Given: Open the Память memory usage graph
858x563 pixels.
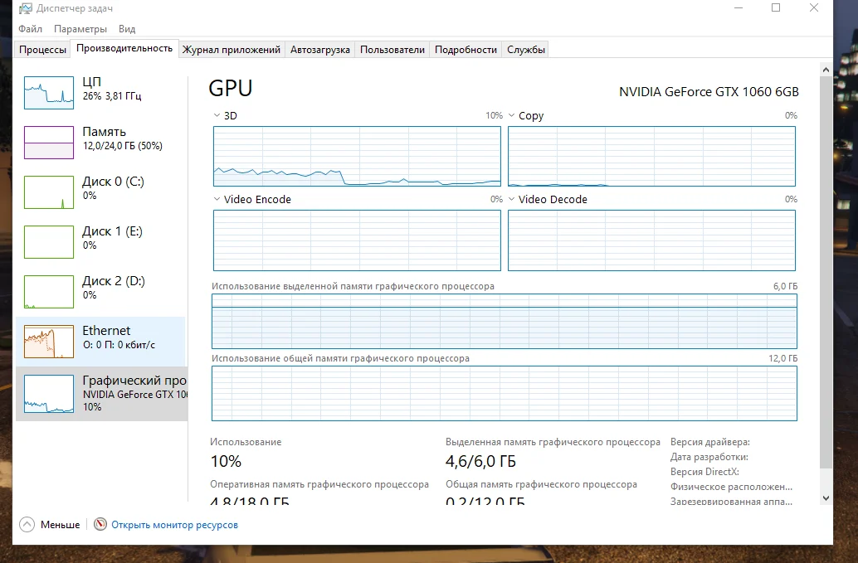Looking at the screenshot, I should 49,142.
